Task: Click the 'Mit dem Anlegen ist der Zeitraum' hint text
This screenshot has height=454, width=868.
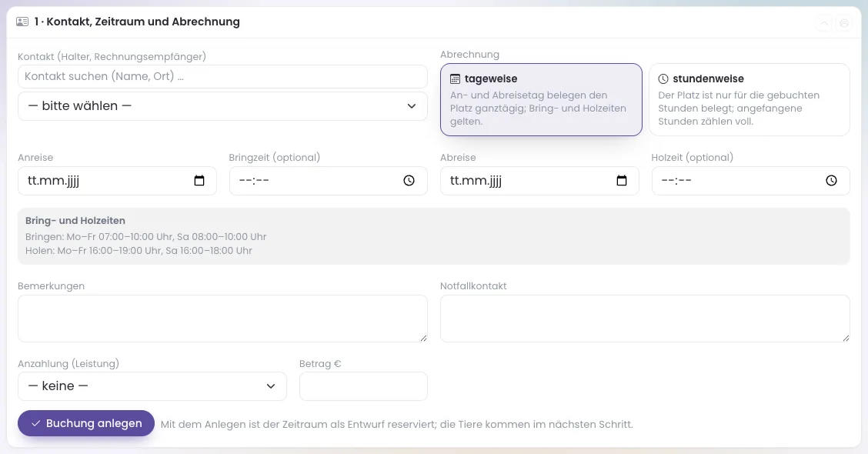Action: coord(397,425)
